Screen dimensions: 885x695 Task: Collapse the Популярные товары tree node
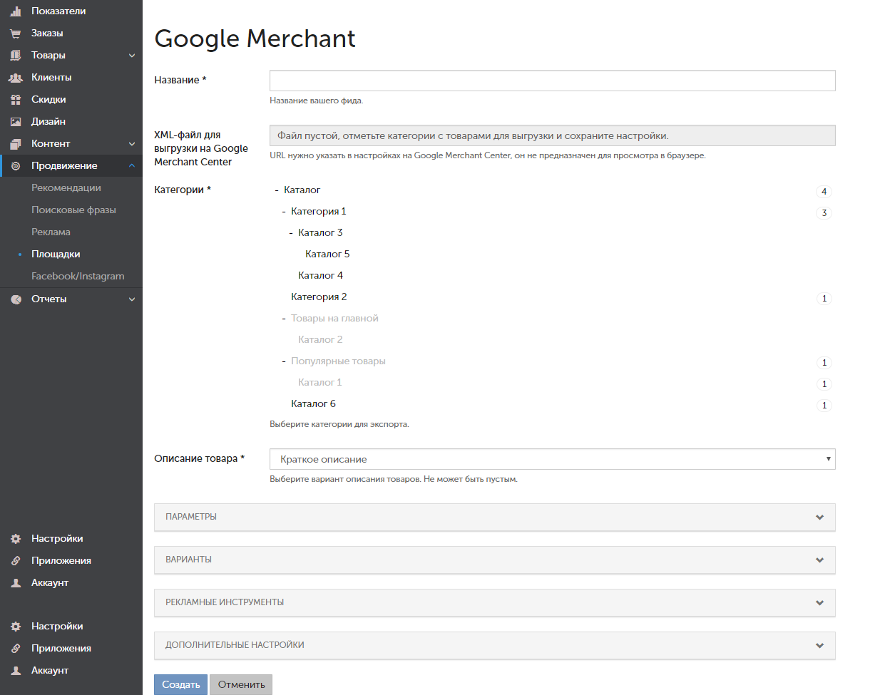284,361
